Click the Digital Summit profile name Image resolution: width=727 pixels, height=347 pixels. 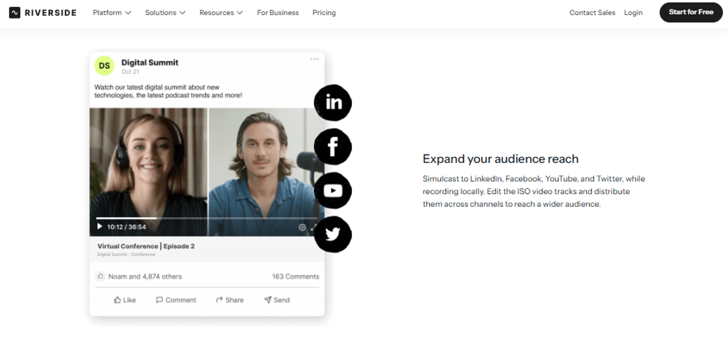coord(150,62)
